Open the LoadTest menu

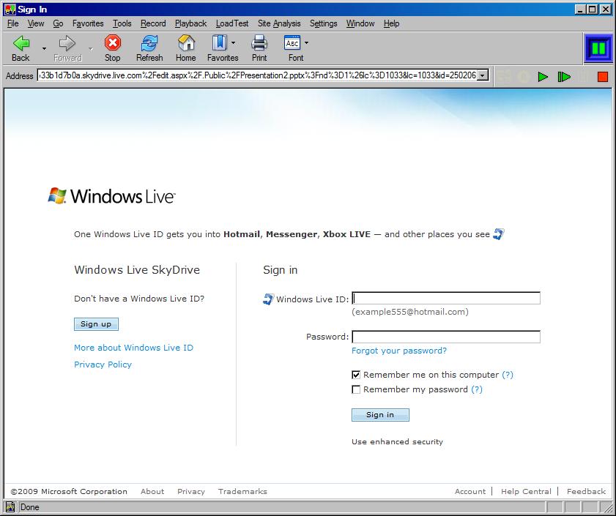coord(232,23)
